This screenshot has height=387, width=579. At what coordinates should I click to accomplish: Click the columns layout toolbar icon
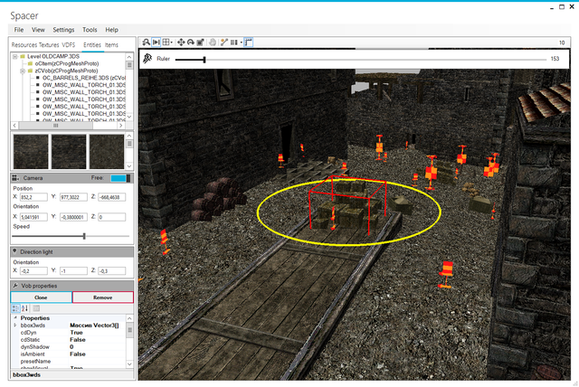[234, 42]
